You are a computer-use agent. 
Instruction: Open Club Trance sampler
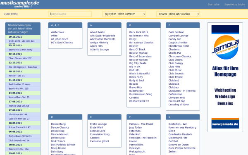(175, 77)
